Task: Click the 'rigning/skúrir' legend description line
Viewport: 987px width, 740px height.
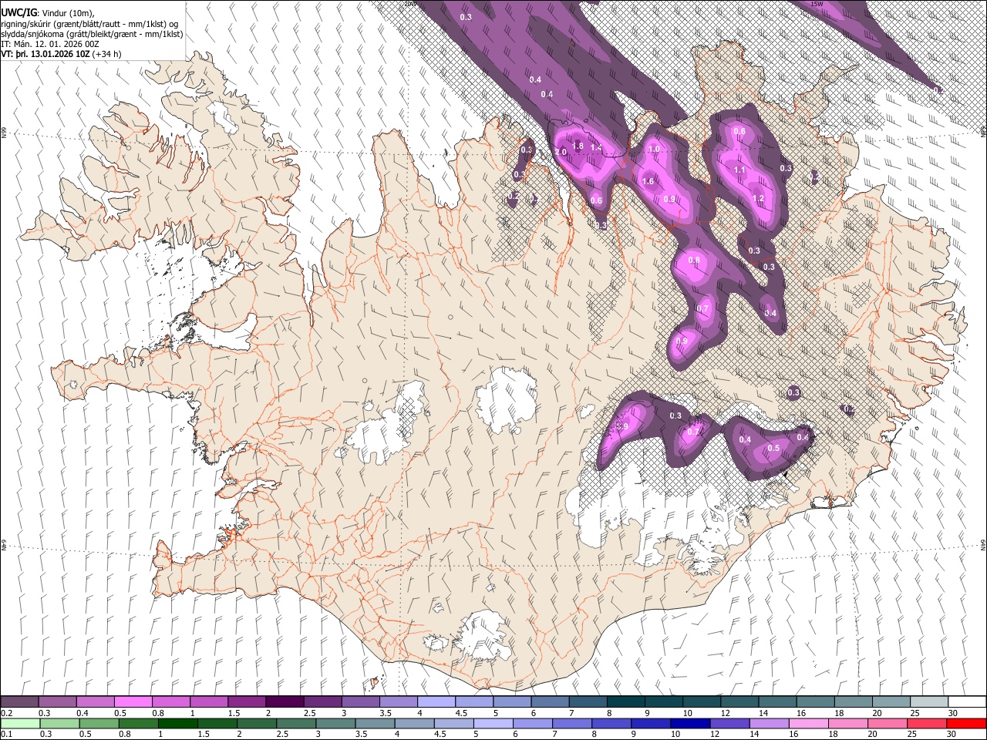Action: 89,24
